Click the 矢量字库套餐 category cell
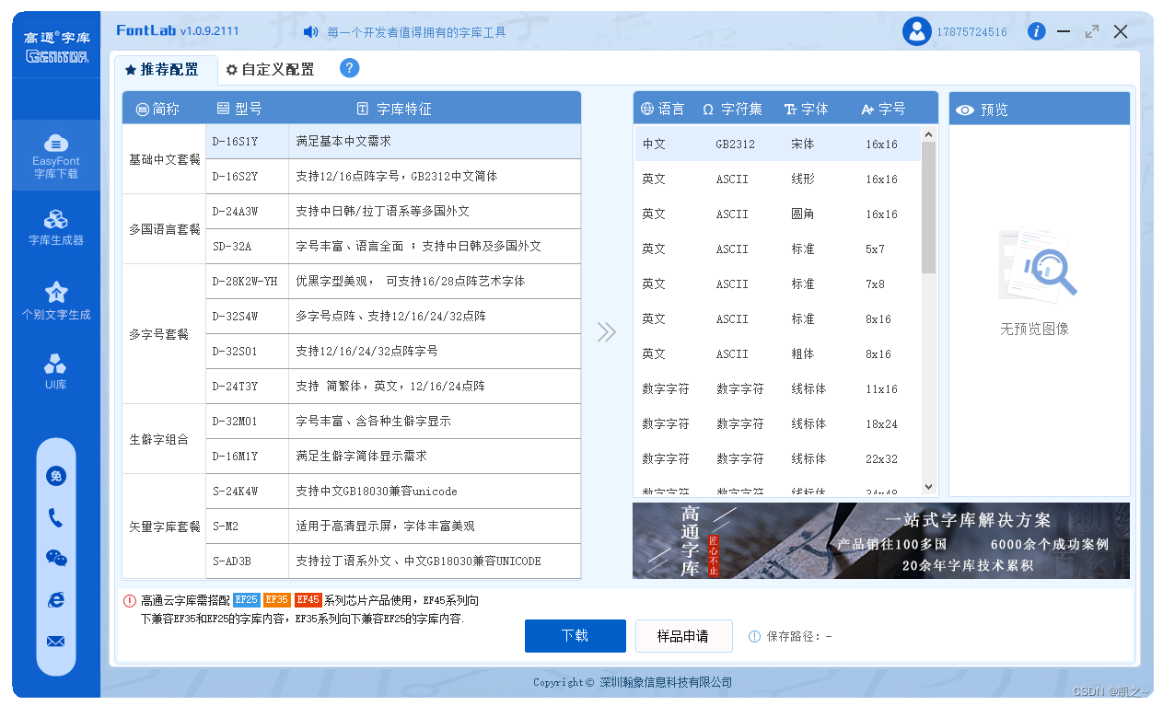Image resolution: width=1163 pixels, height=706 pixels. click(165, 527)
